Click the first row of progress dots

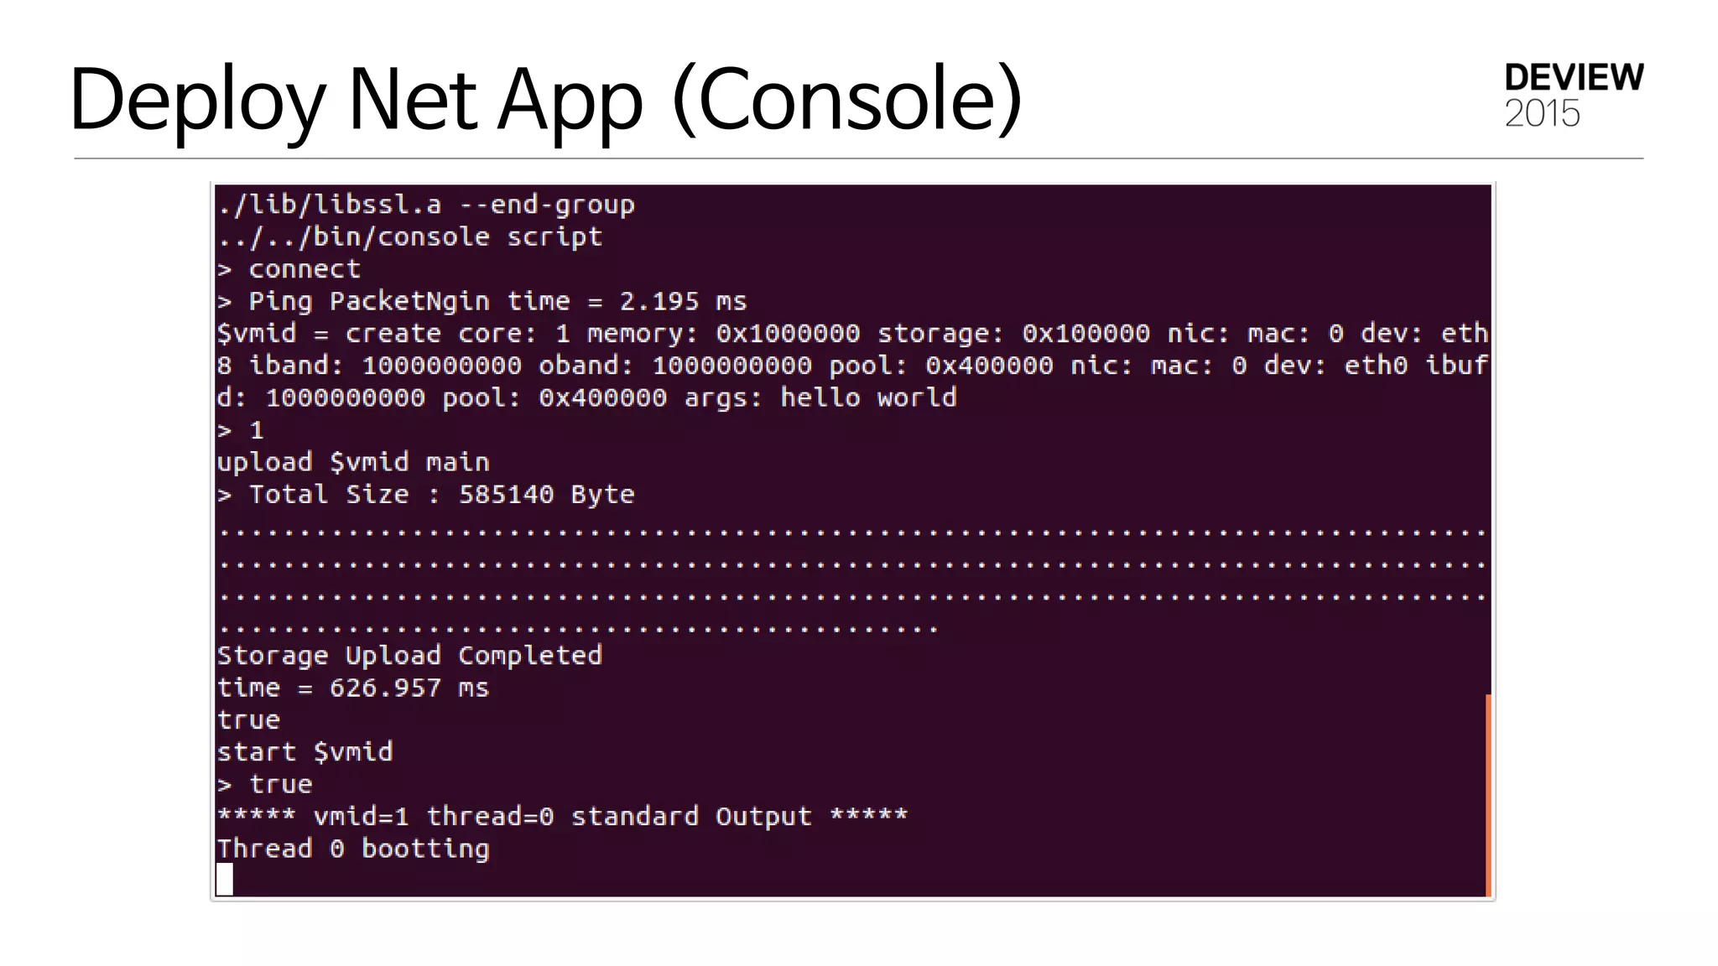point(851,532)
